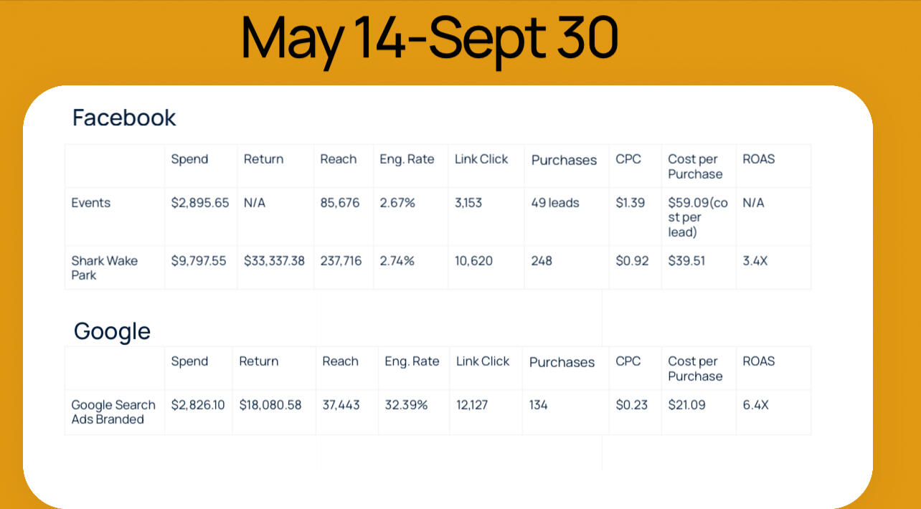This screenshot has height=509, width=921.
Task: Click the $59.09 cost per lead cell
Action: (698, 217)
